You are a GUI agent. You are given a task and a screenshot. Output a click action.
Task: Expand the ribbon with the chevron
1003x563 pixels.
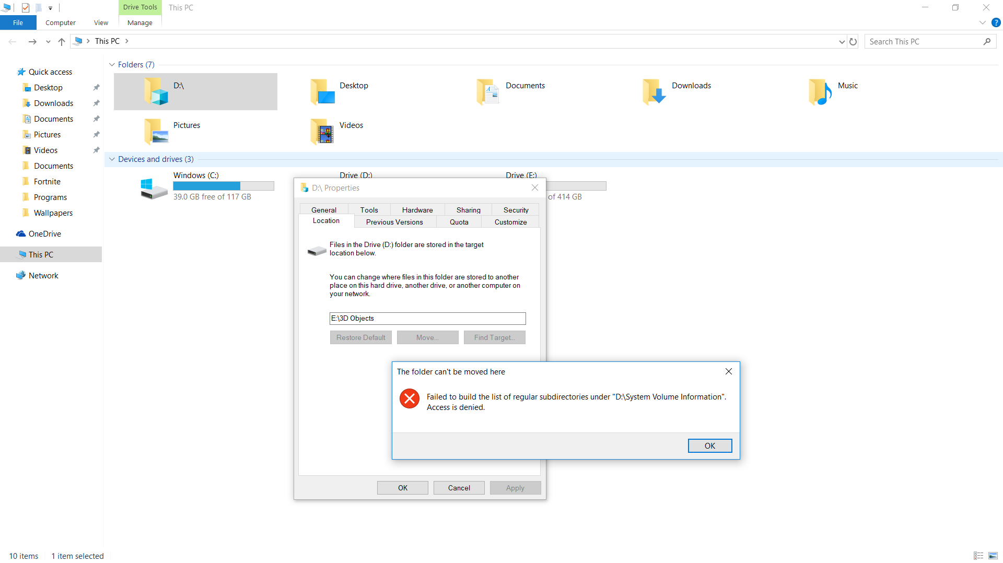pos(982,22)
